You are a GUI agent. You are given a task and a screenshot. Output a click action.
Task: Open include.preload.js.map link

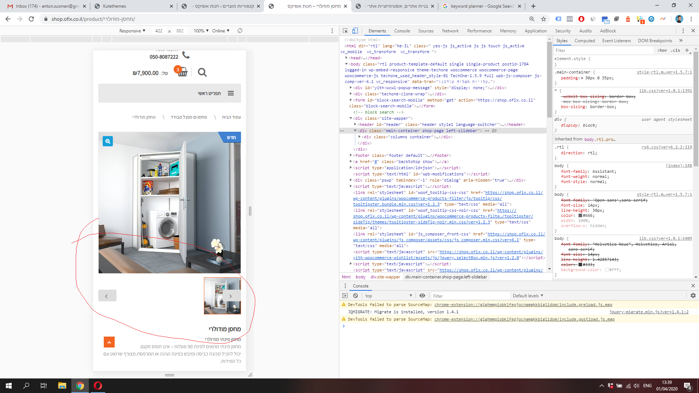click(523, 305)
